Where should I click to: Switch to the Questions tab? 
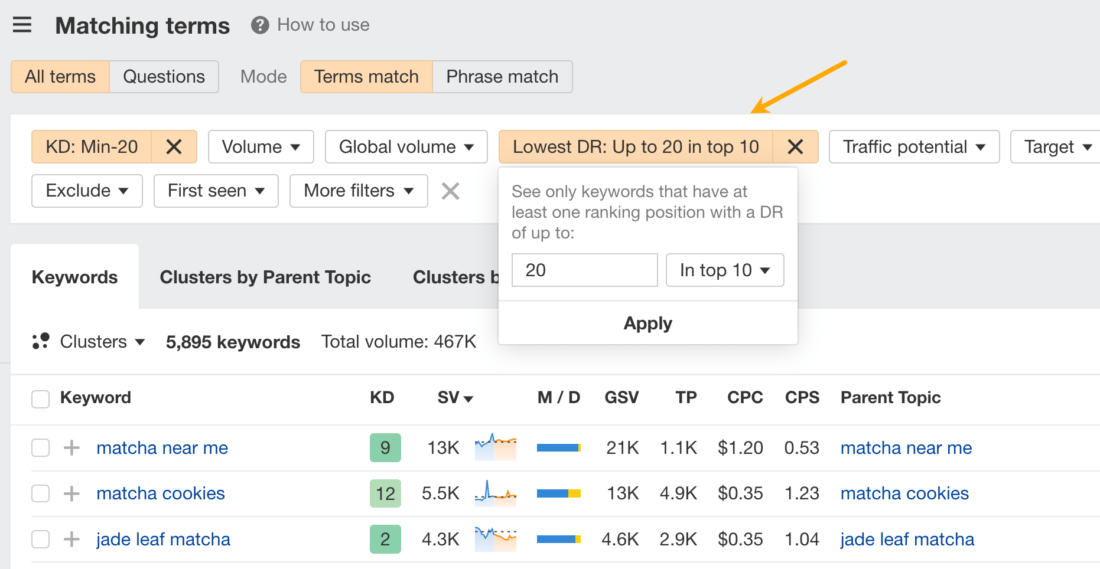(x=163, y=76)
